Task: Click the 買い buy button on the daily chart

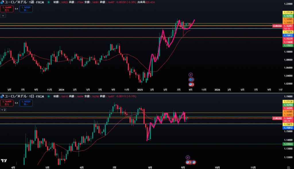Action: point(26,103)
